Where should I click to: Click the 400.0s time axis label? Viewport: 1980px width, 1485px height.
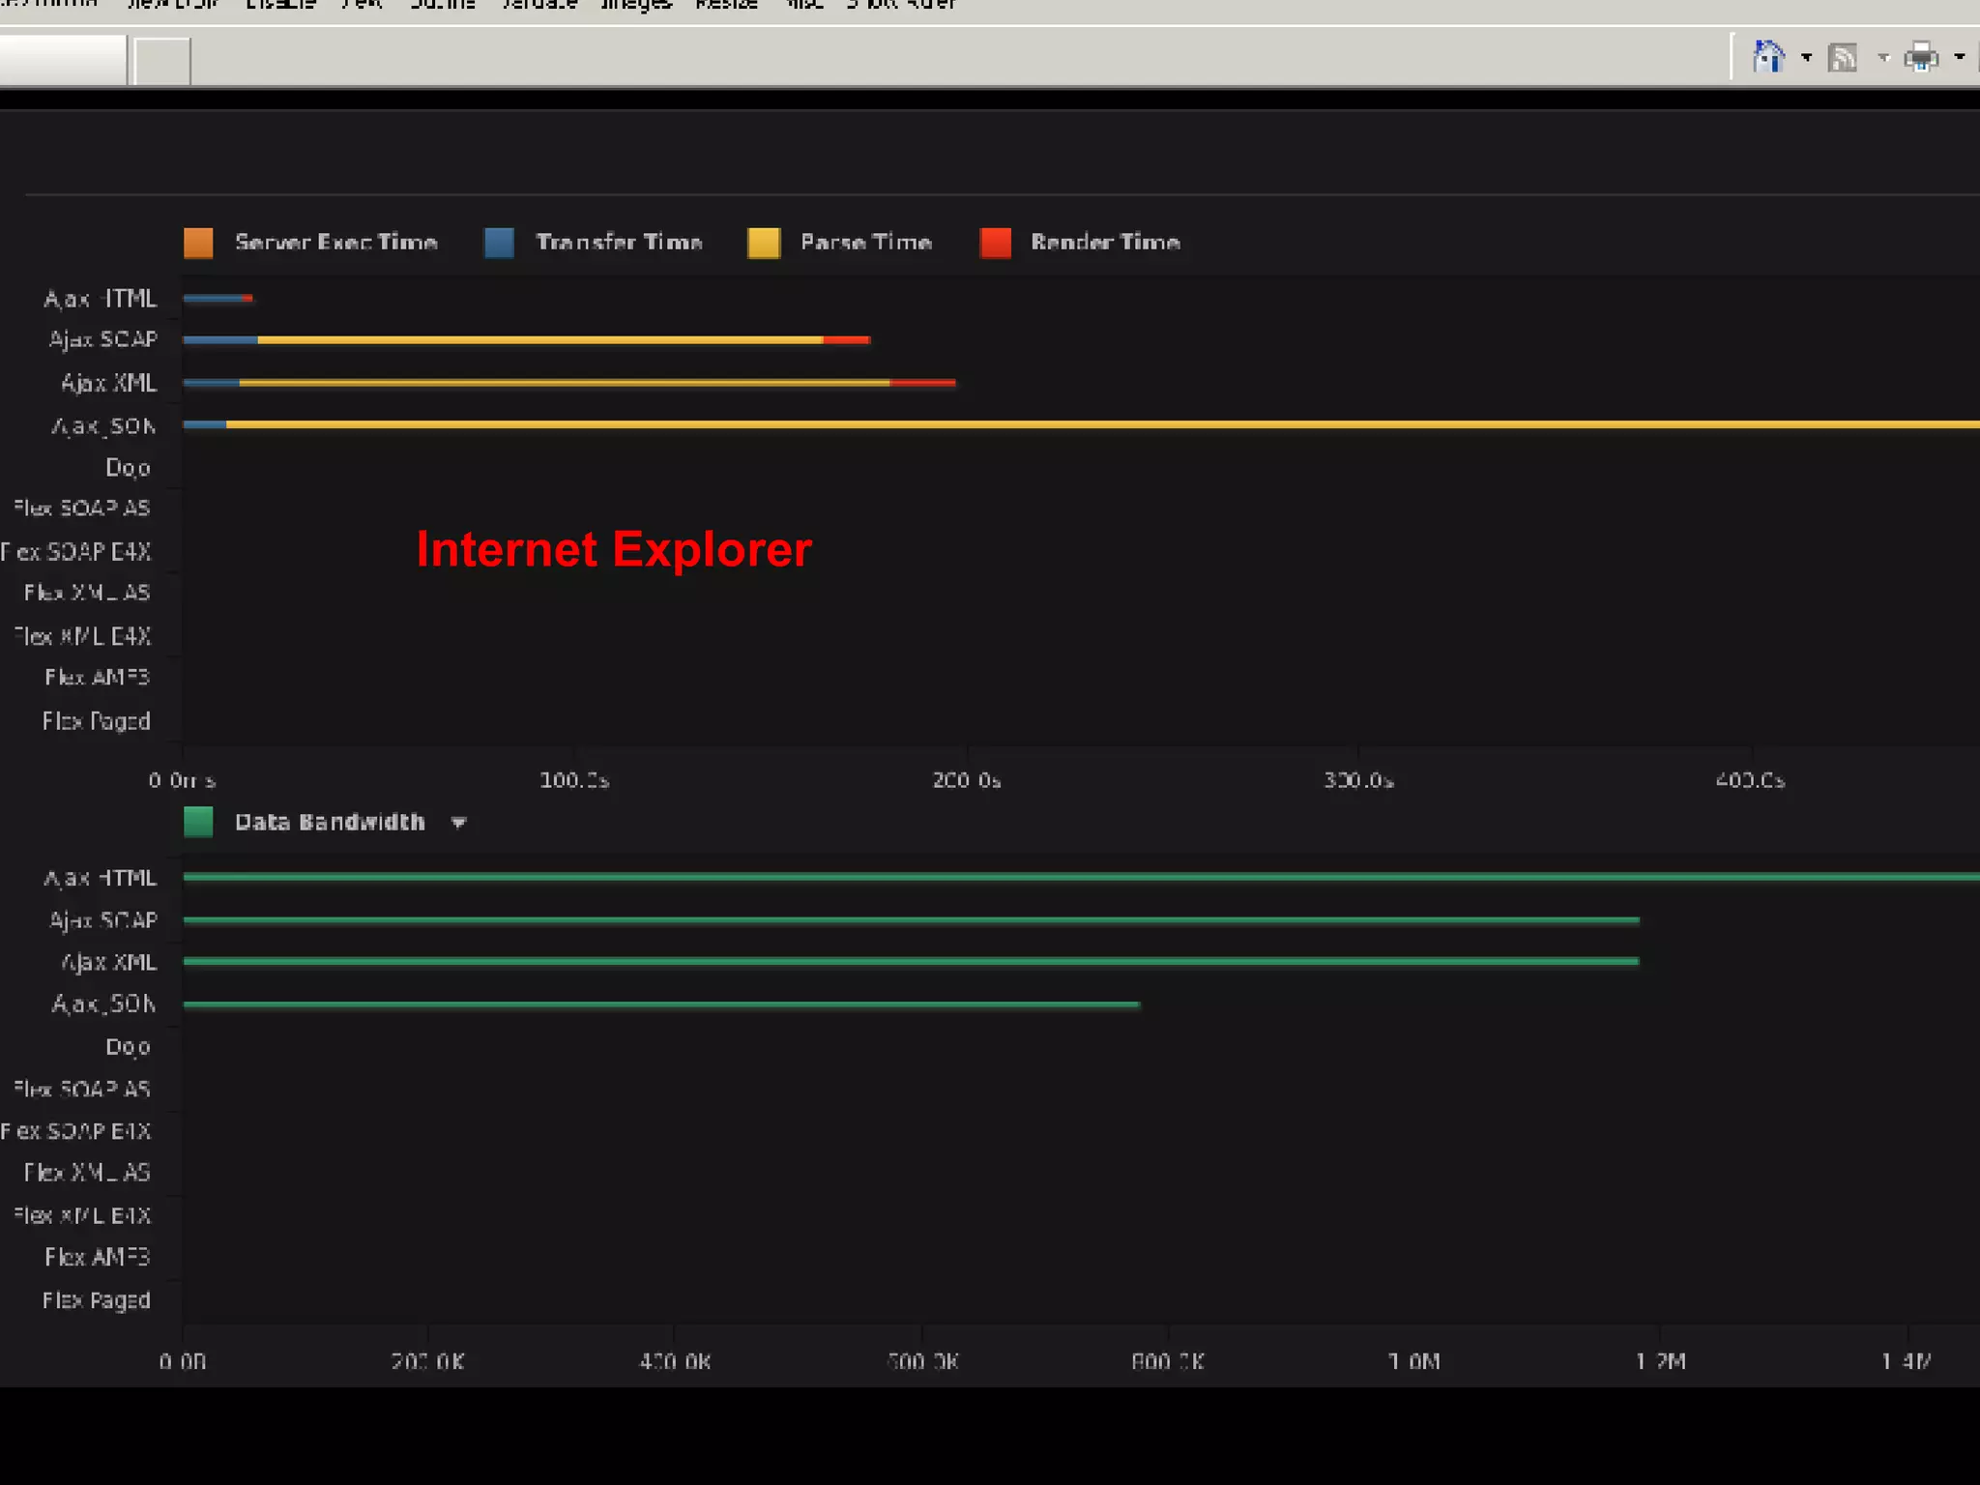point(1750,780)
